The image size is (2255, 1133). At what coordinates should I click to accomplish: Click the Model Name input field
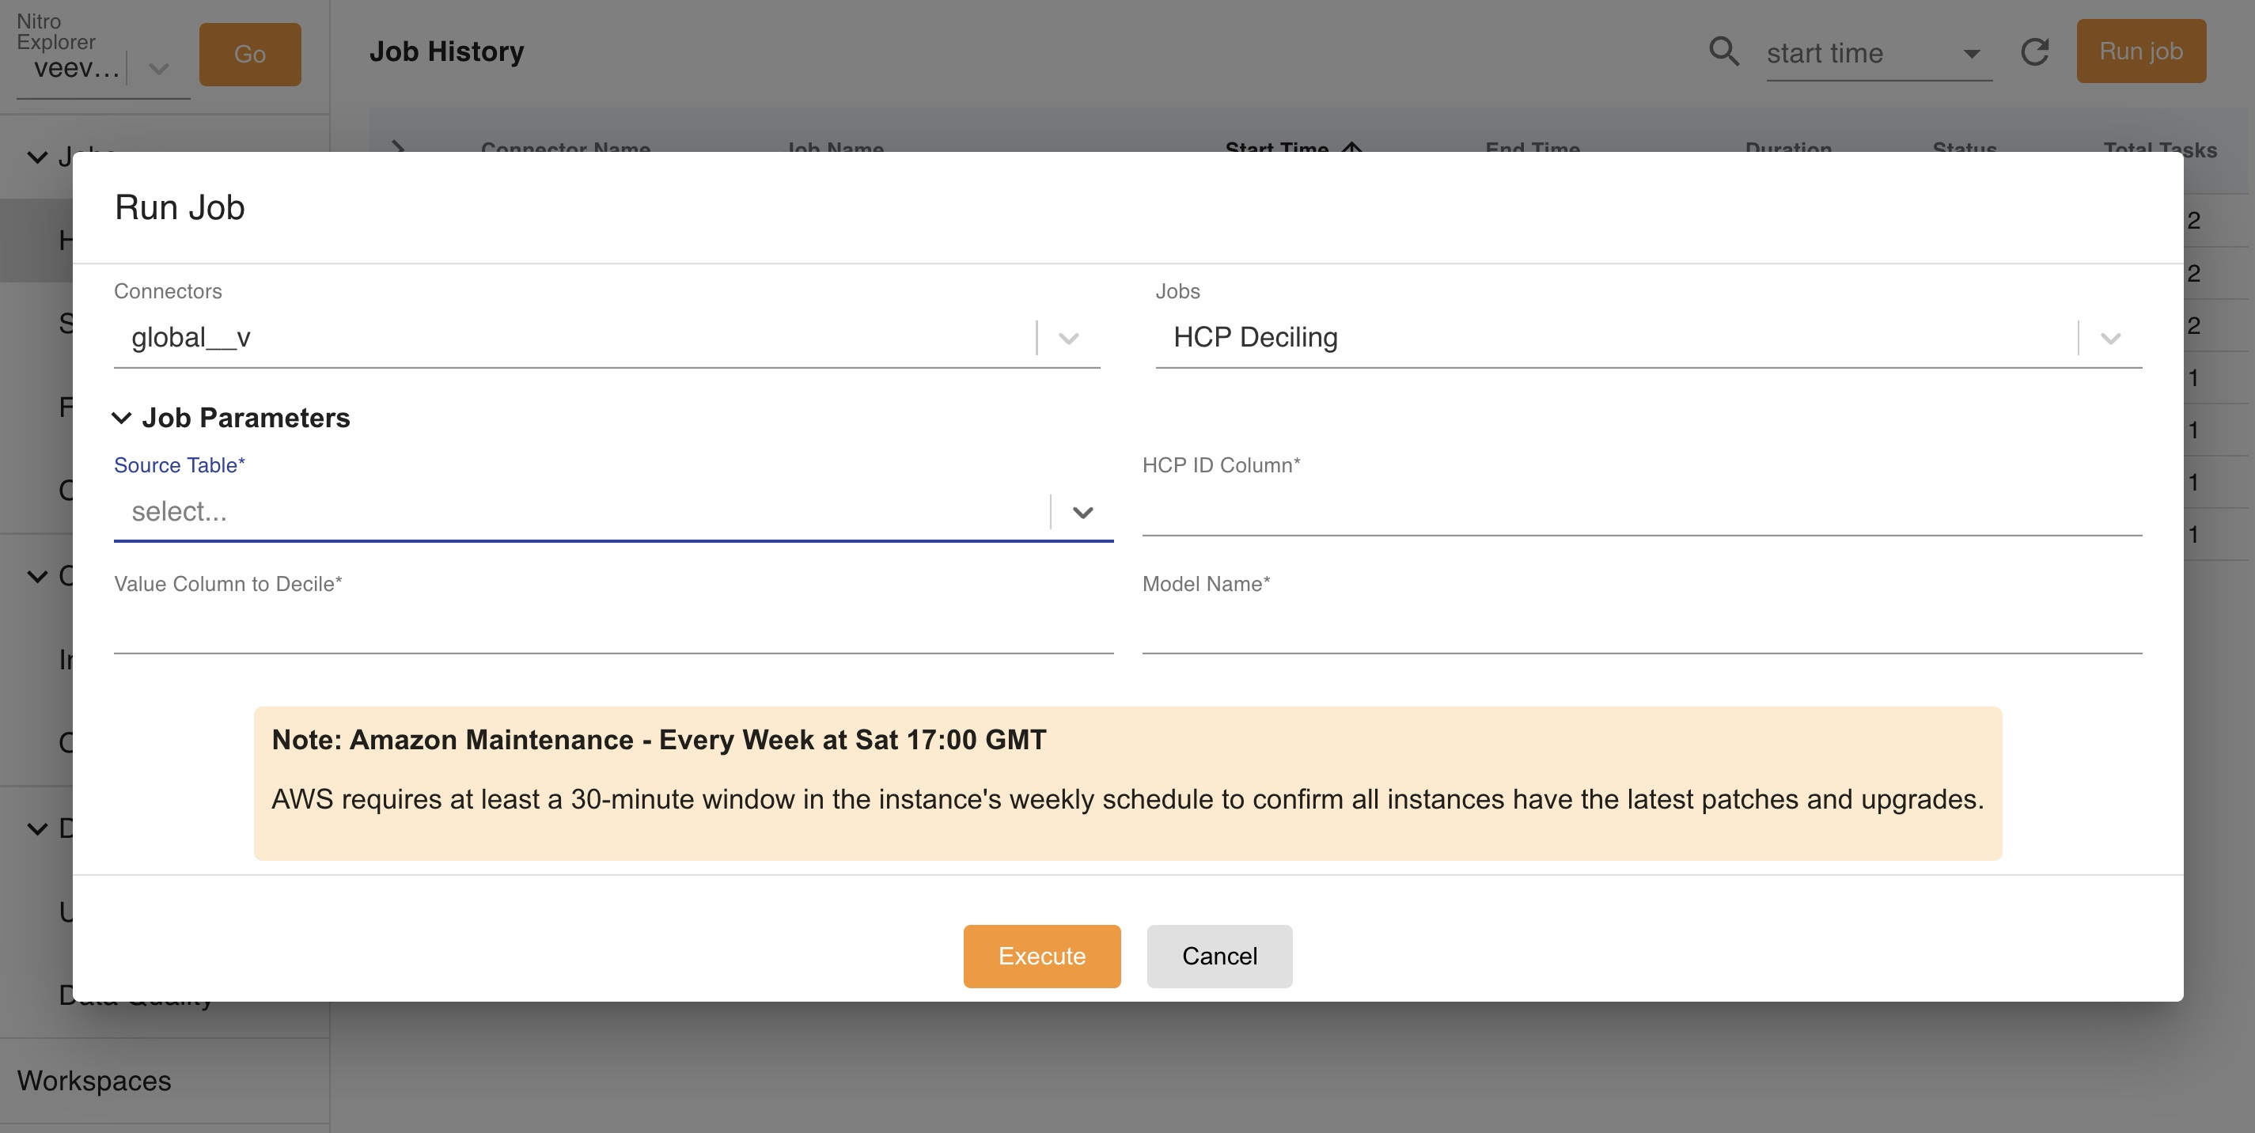[x=1640, y=631]
